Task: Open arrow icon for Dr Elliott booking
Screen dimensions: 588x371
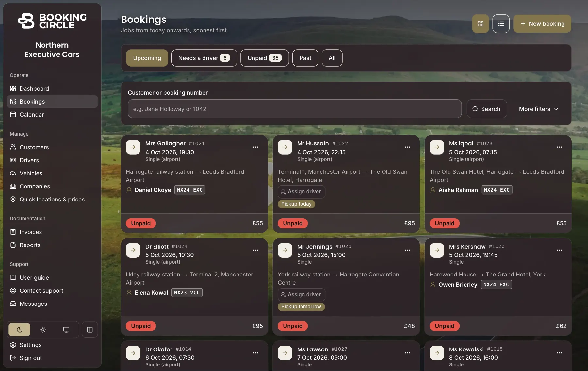Action: (x=133, y=250)
